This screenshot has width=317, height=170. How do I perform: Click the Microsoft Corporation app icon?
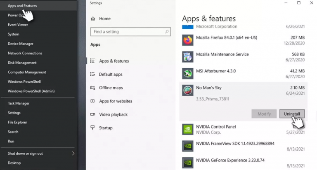(x=188, y=27)
